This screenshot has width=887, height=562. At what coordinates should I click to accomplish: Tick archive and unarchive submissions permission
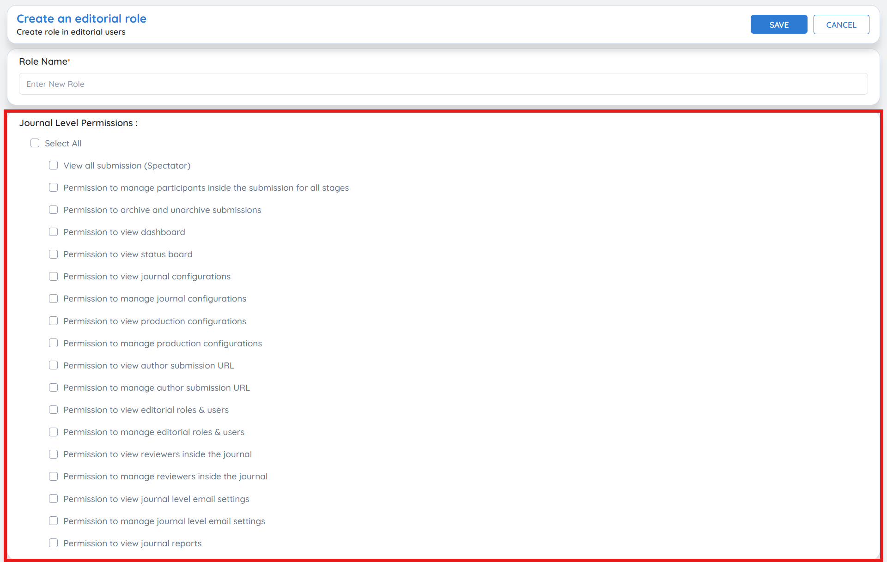coord(54,210)
